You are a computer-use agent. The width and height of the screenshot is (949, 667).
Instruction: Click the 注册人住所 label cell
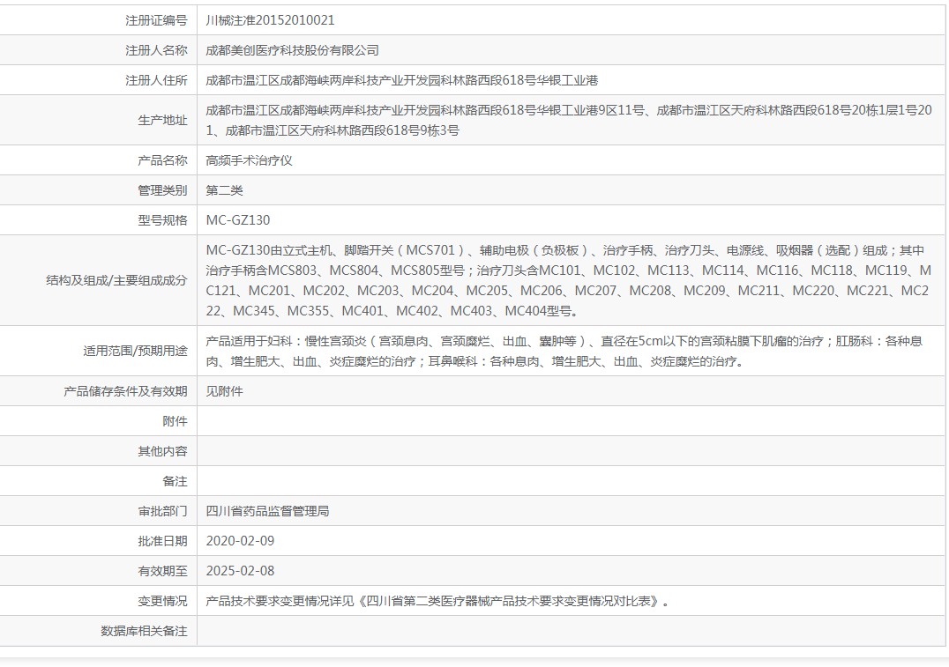156,80
